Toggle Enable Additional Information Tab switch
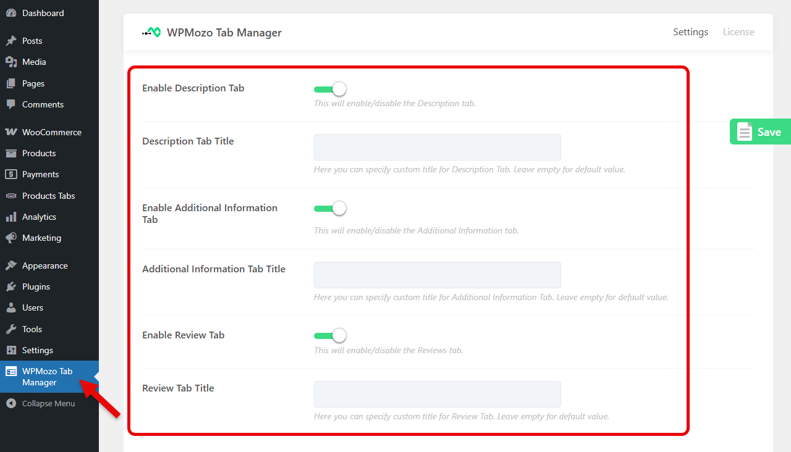 click(330, 209)
